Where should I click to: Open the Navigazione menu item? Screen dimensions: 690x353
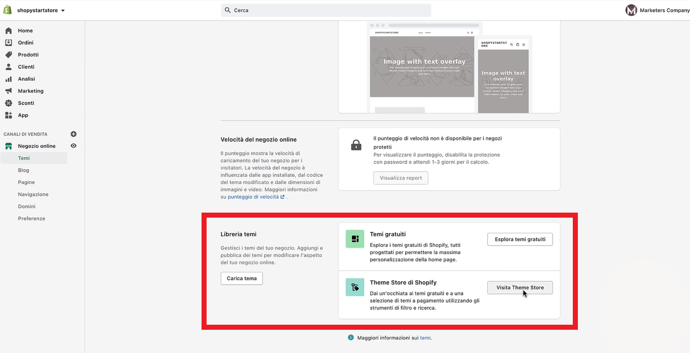[33, 194]
